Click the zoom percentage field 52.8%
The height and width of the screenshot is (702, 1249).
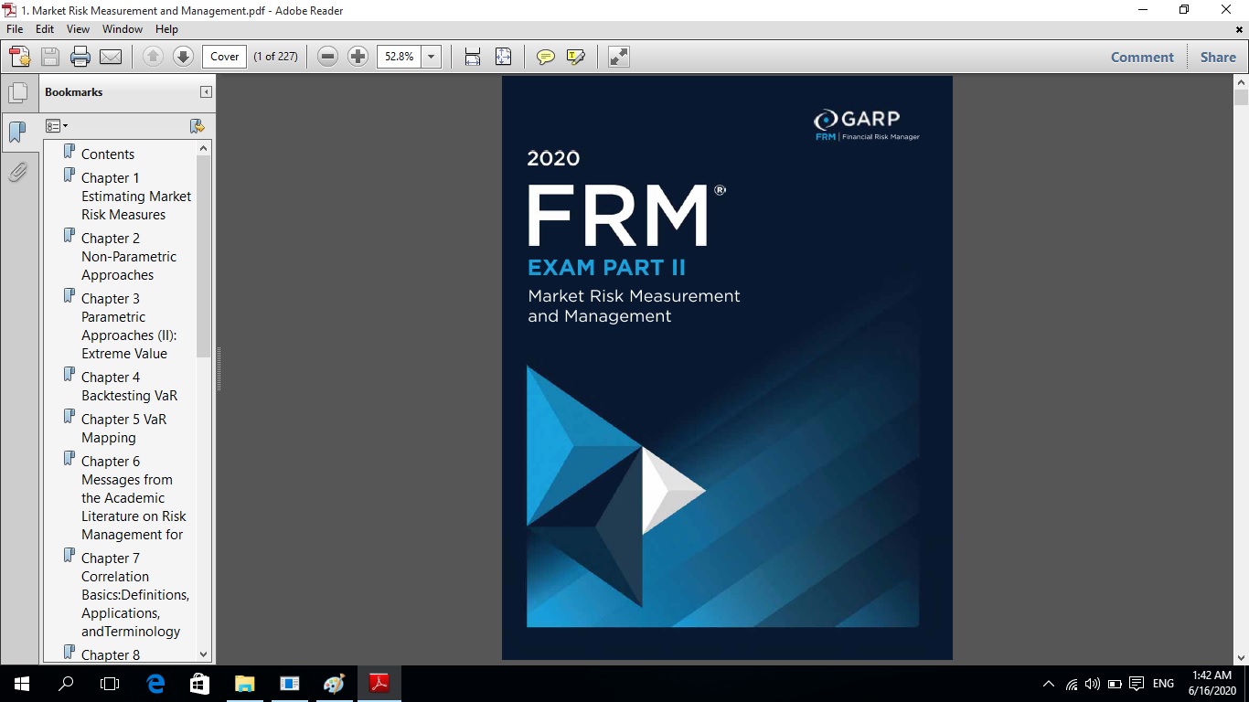coord(400,57)
